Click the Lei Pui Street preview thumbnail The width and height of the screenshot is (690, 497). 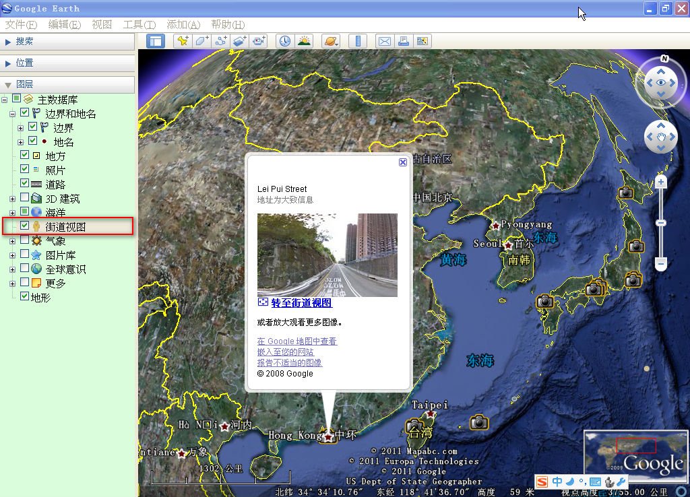[x=327, y=256]
